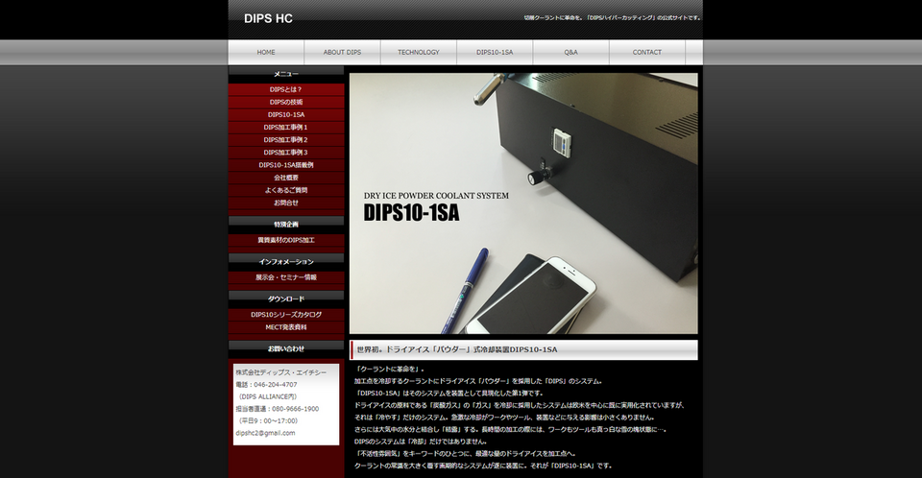Open DIPS加工事例2 link
Image resolution: width=922 pixels, height=478 pixels.
pos(286,140)
